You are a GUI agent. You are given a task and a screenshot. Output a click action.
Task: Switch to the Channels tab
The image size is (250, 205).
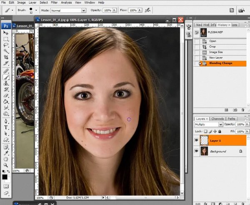tap(217, 119)
